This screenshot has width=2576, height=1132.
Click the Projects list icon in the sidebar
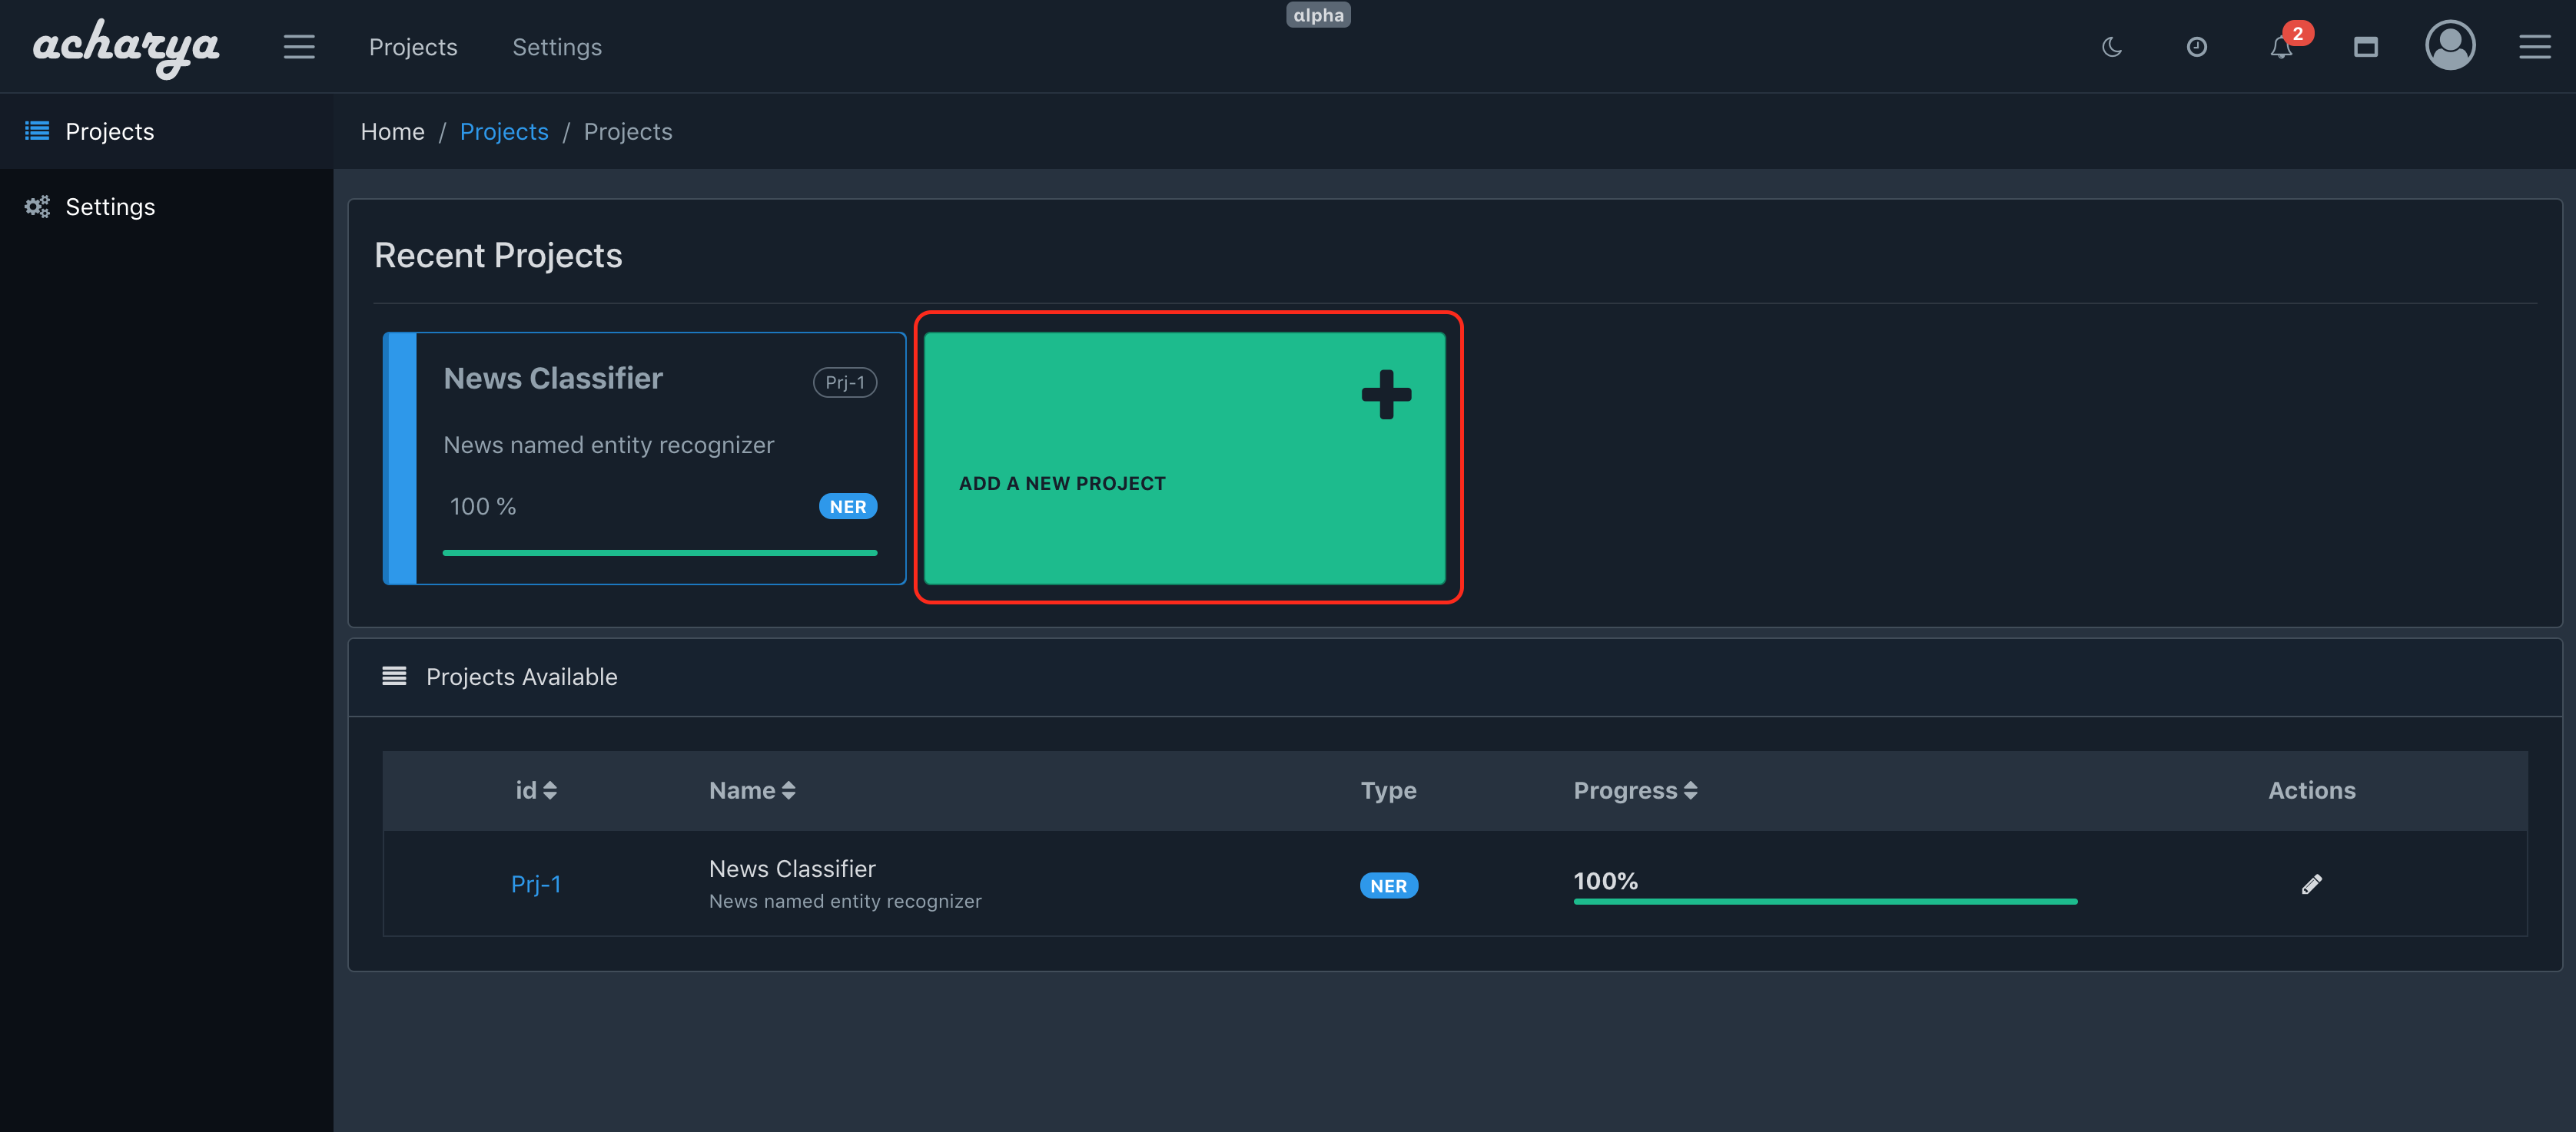[35, 131]
